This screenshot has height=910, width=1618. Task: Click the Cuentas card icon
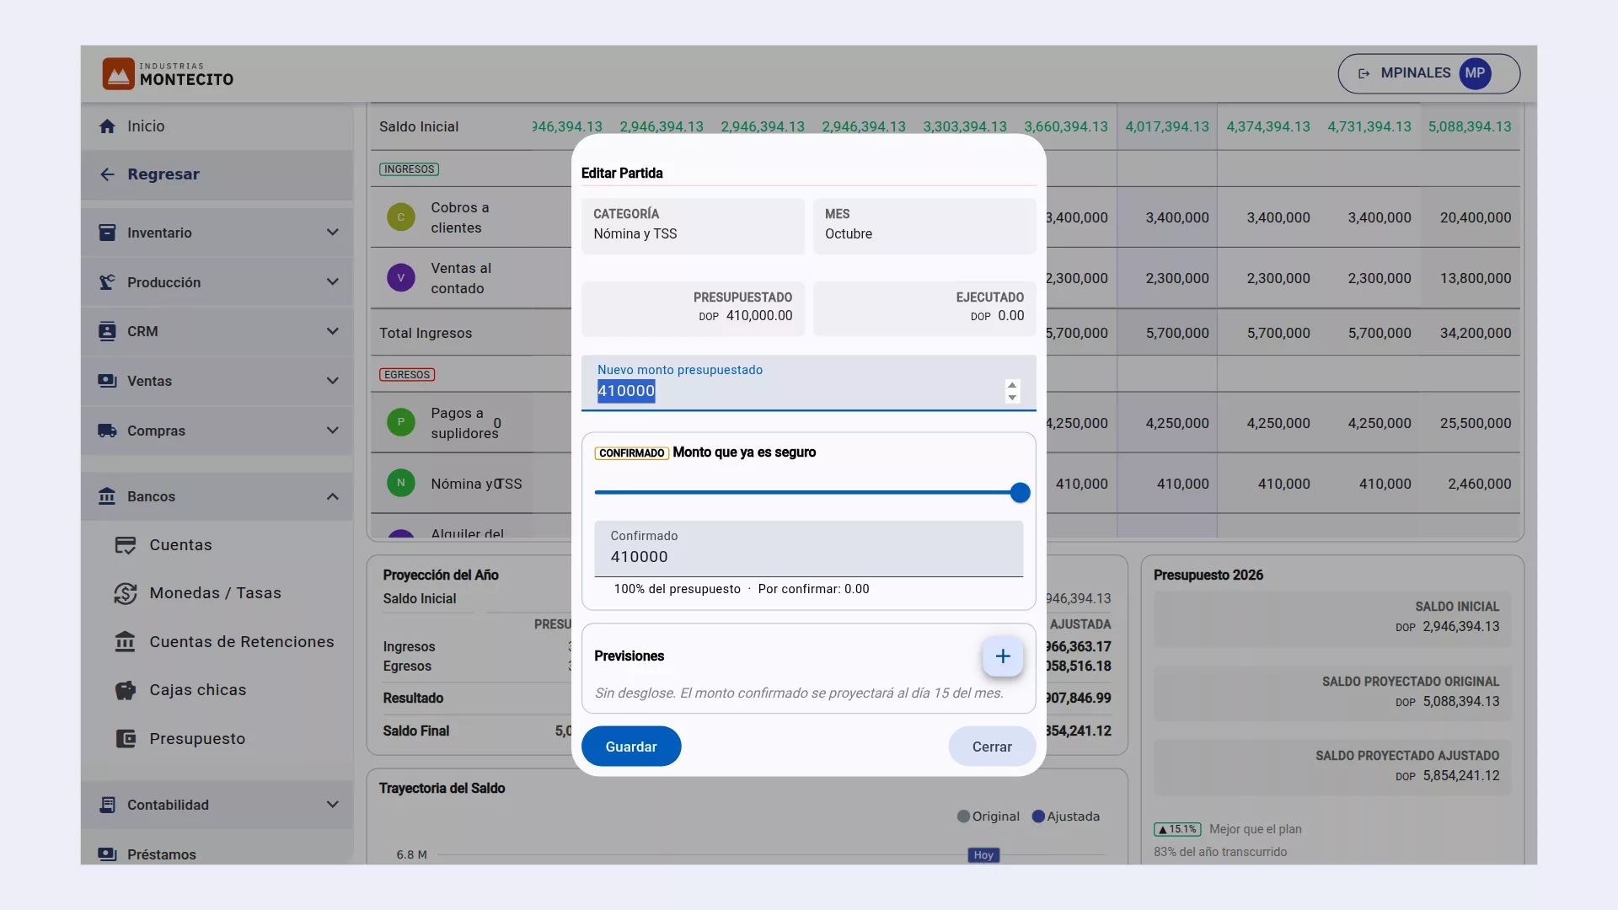[125, 545]
